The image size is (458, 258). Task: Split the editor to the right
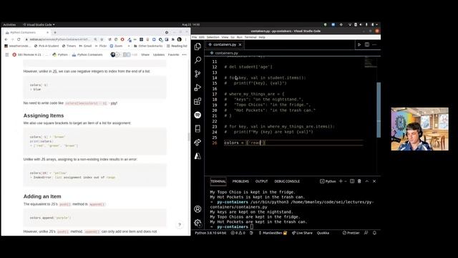coord(367,44)
